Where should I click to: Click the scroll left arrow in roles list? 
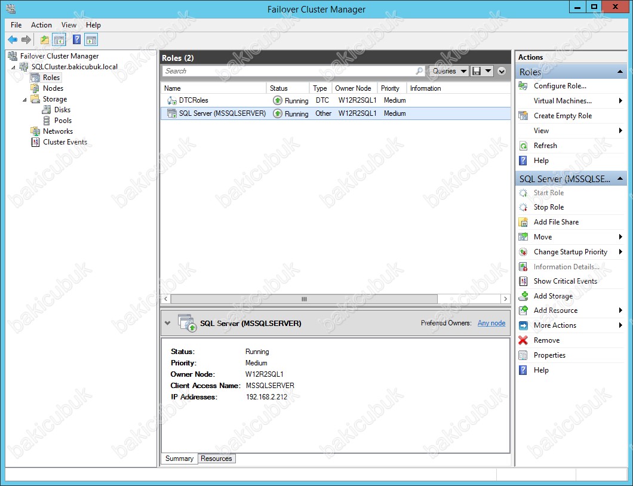tap(165, 299)
